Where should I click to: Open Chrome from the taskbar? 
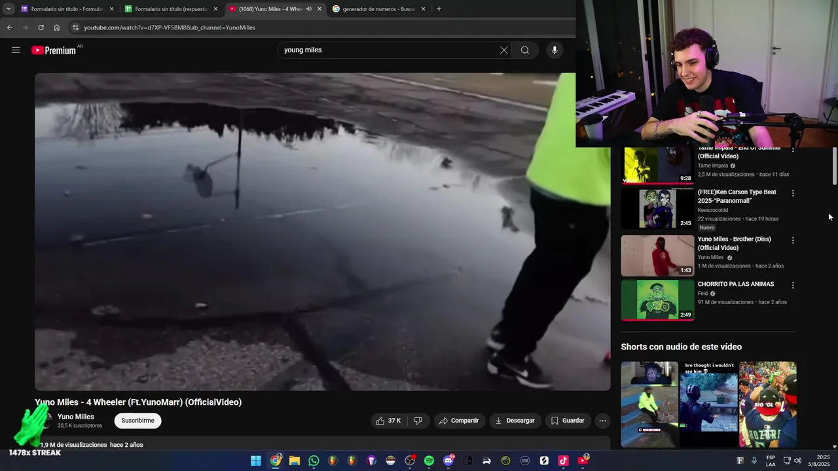pos(276,461)
